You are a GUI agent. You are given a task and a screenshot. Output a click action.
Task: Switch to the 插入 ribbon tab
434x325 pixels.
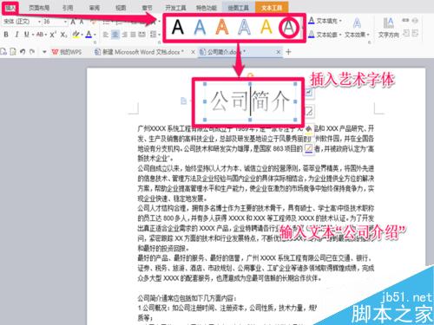point(10,8)
